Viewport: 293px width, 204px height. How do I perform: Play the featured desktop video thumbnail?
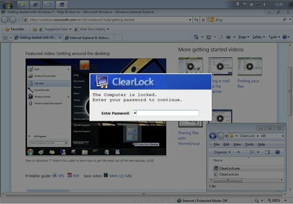(96, 107)
